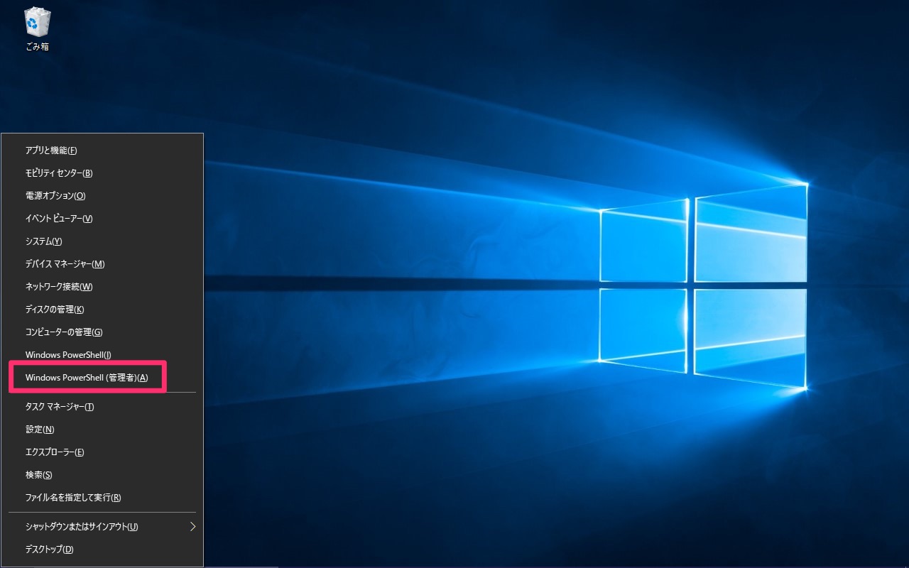The width and height of the screenshot is (909, 568).
Task: Select アプリと機能(F) from the menu
Action: (102, 151)
